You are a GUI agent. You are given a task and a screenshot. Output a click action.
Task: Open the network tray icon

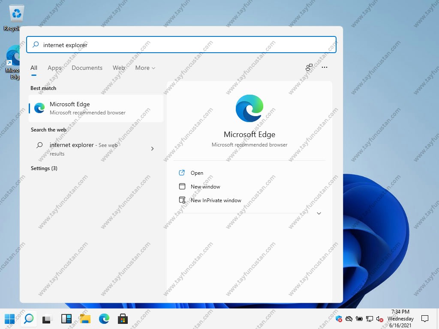[370, 319]
